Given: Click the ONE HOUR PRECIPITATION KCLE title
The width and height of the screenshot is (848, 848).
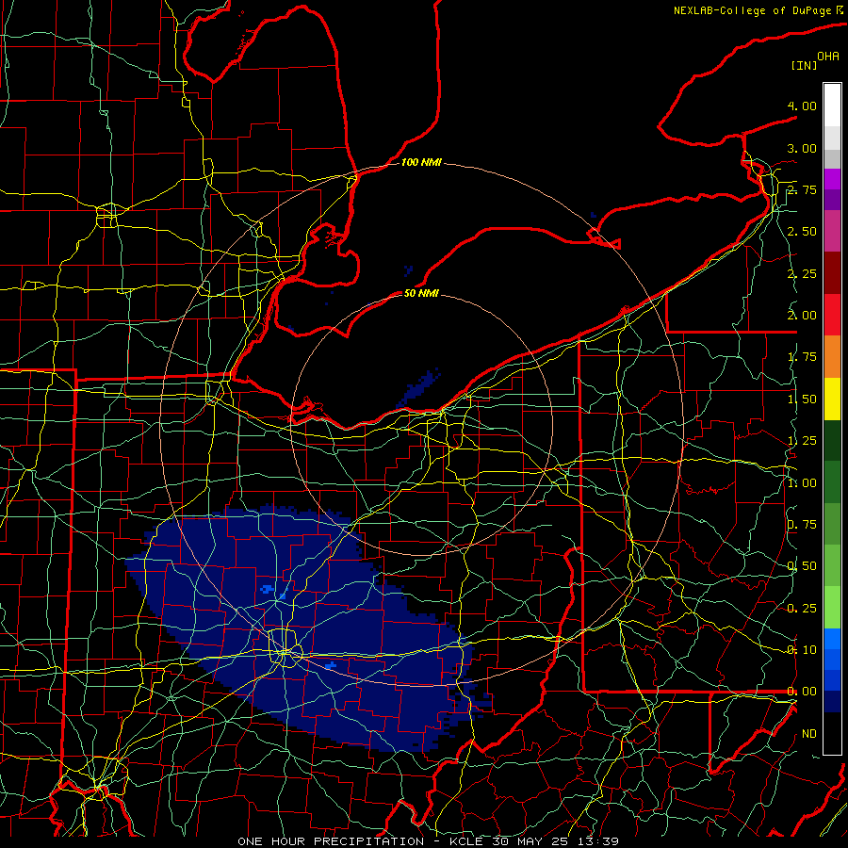Looking at the screenshot, I should pyautogui.click(x=428, y=841).
